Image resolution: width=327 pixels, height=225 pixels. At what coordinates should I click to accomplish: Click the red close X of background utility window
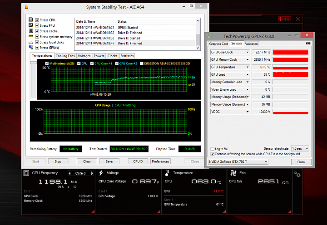[x=298, y=19]
